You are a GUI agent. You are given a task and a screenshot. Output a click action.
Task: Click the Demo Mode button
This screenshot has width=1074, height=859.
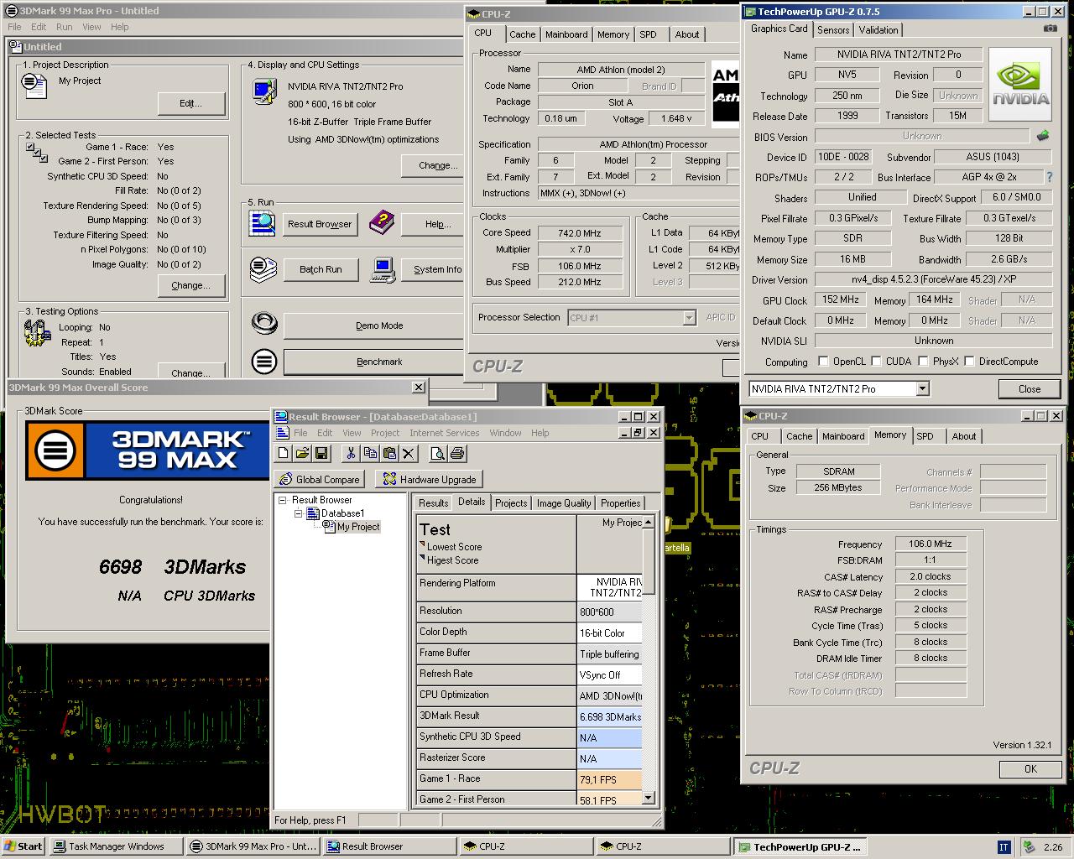[374, 325]
